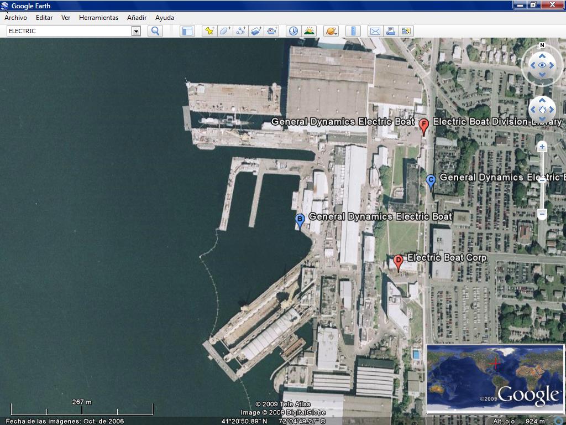Record a tour with the camera icon
This screenshot has width=566, height=425.
[x=272, y=31]
